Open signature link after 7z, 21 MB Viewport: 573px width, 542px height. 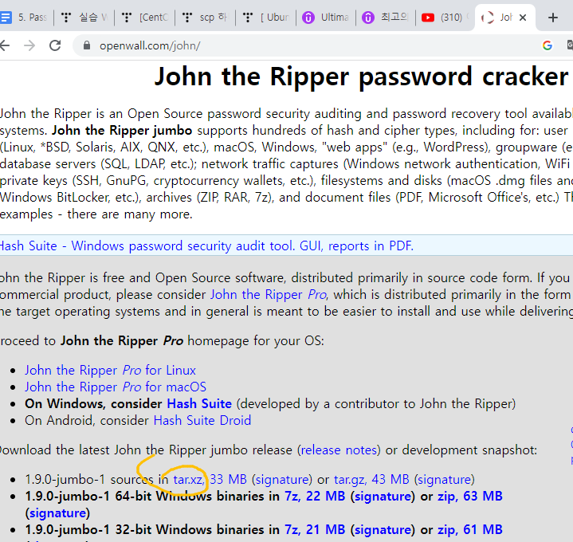click(x=383, y=529)
